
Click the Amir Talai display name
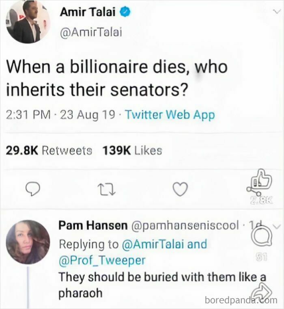click(x=88, y=12)
